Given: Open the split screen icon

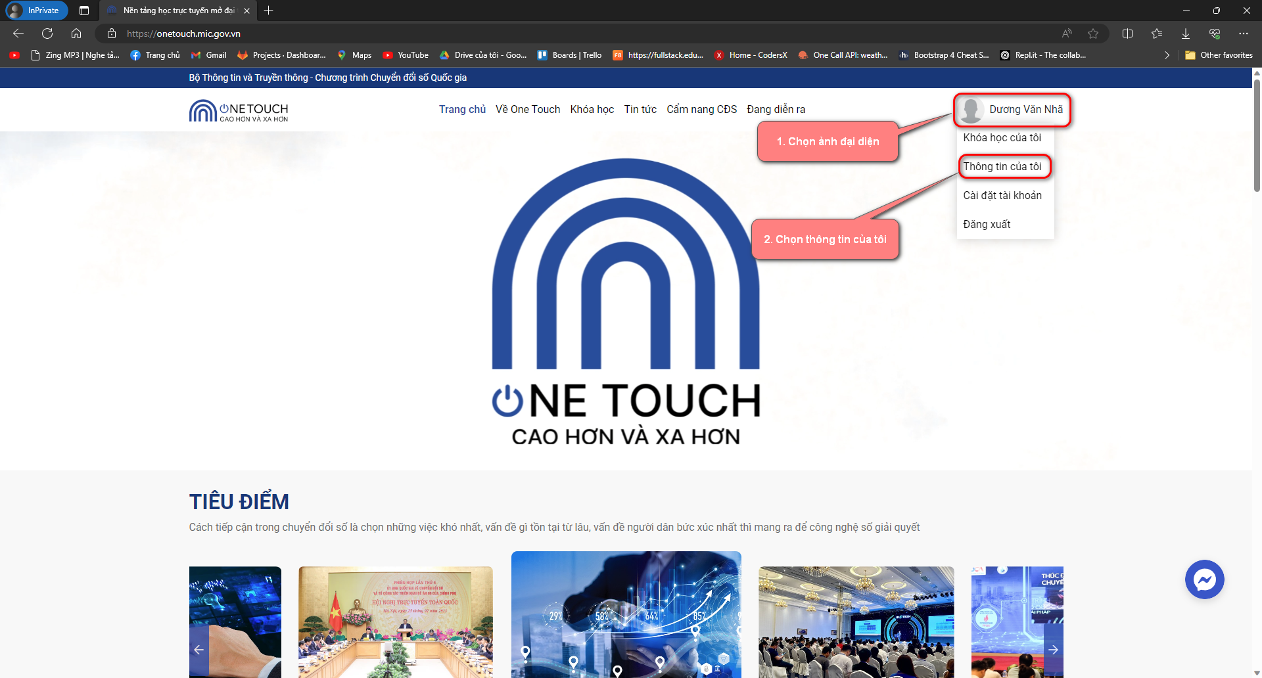Looking at the screenshot, I should pos(1127,34).
